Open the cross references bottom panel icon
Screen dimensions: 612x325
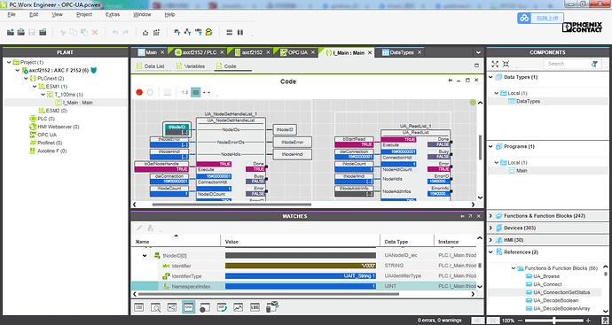tap(172, 307)
